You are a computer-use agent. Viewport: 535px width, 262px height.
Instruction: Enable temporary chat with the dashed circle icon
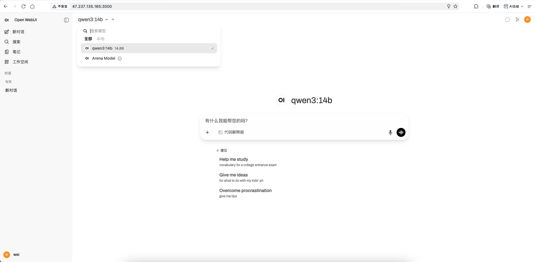point(507,20)
